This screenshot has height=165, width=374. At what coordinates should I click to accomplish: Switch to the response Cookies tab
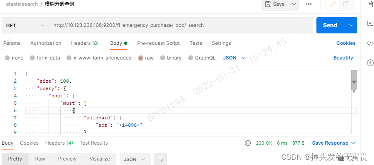click(29, 143)
